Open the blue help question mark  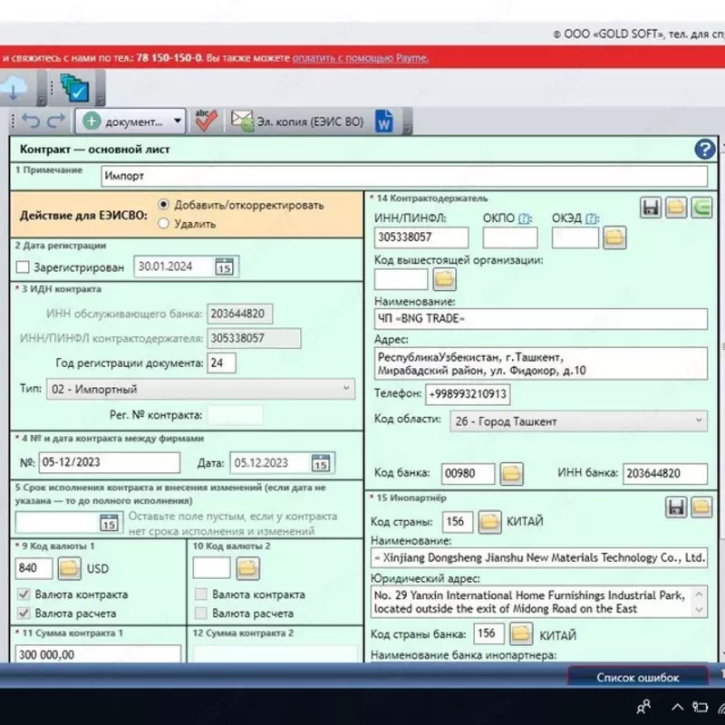(x=704, y=150)
